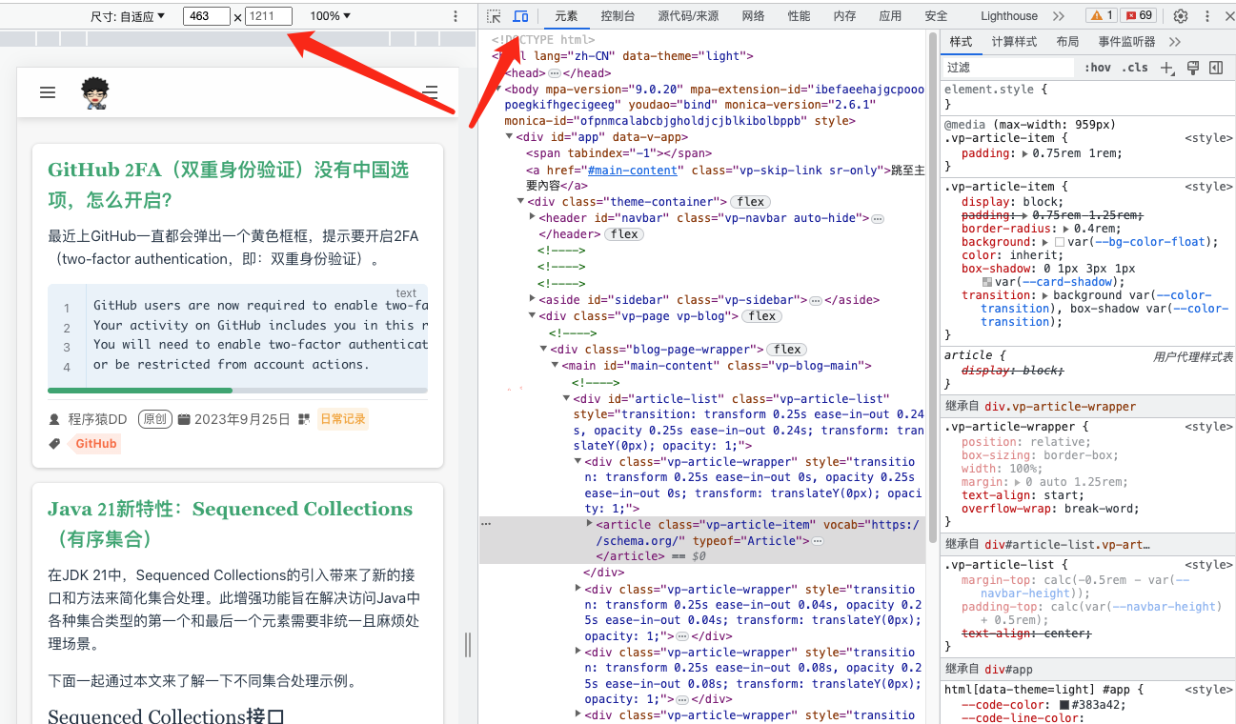
Task: Expand the transition property value triangle
Action: [x=1045, y=295]
